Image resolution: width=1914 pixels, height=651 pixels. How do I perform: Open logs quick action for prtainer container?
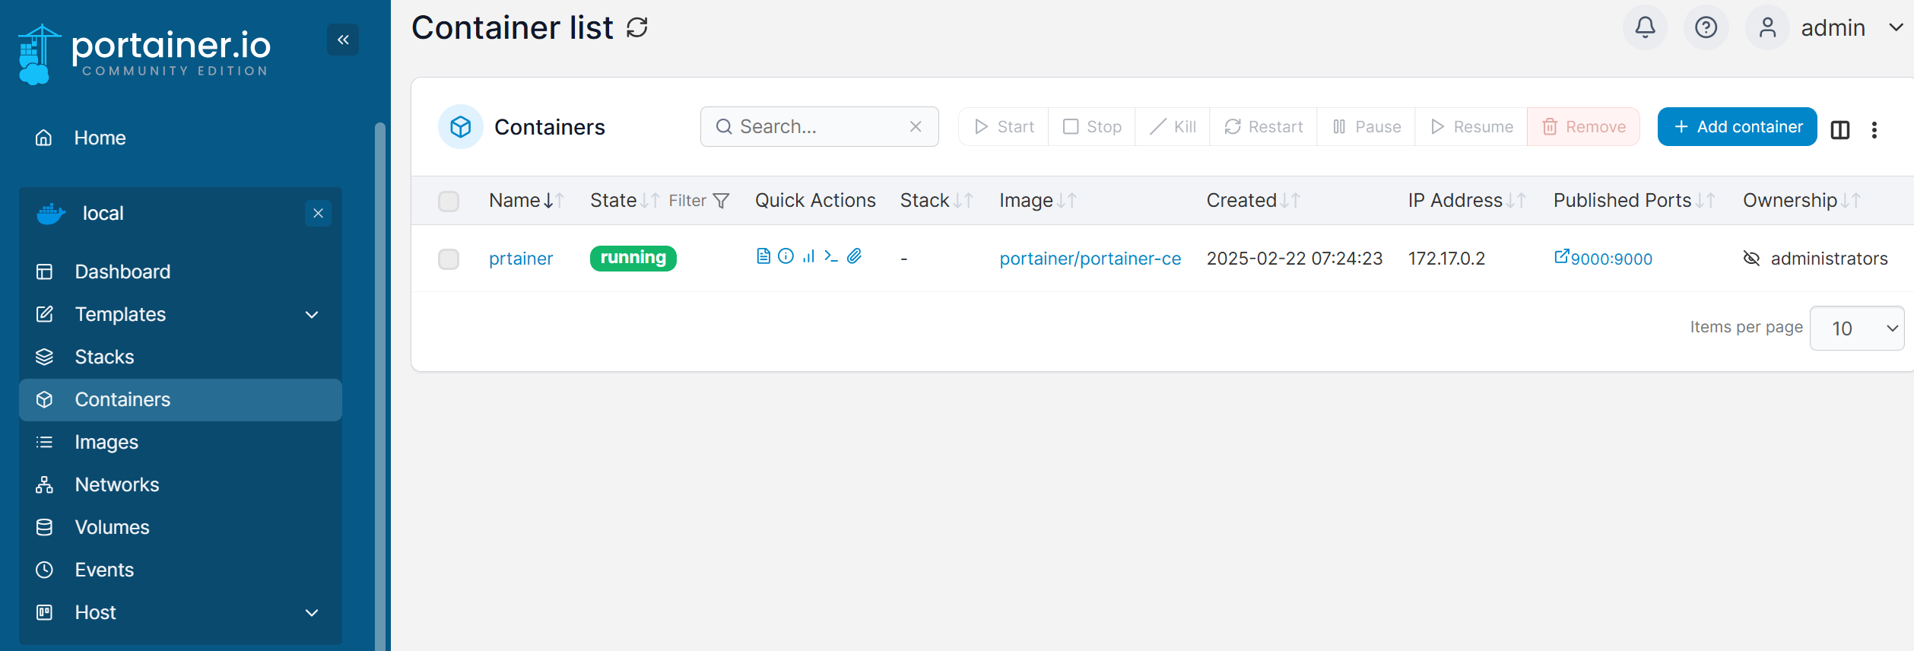[x=763, y=256]
